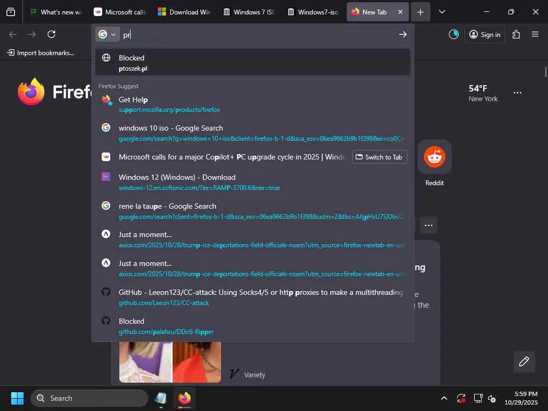Click the muted volume tray icon
Screen dimensions: 548x411
tap(492, 398)
